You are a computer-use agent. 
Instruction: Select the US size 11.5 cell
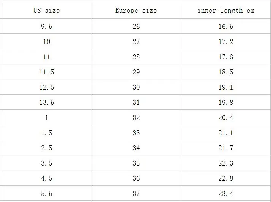tap(46, 72)
